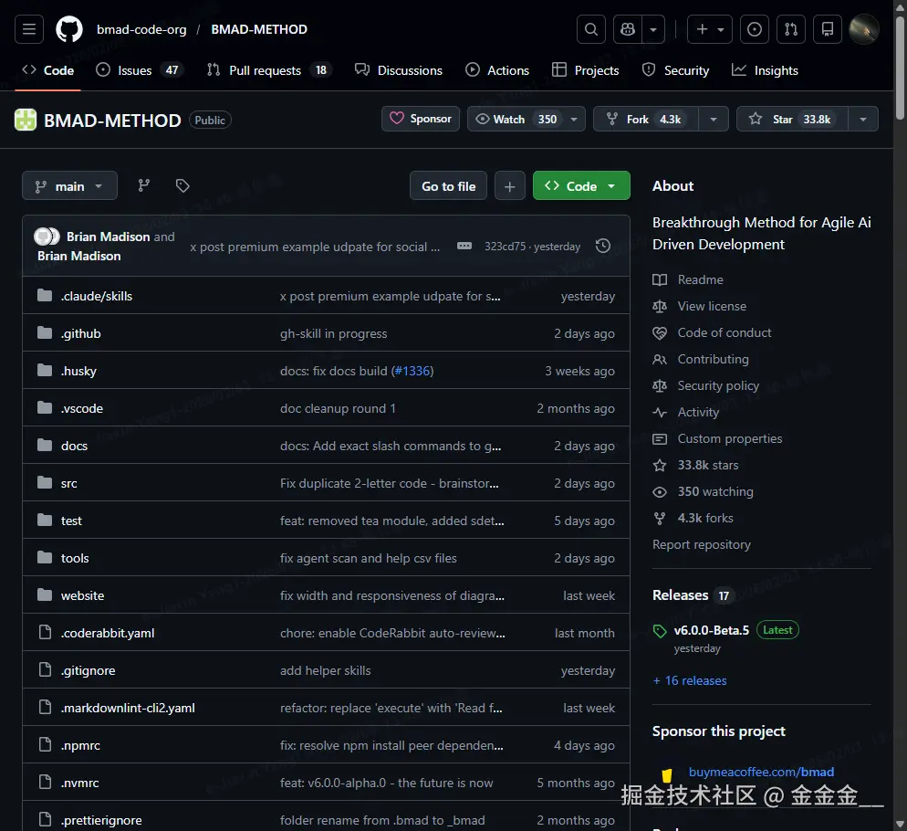Click the GitHub logo home icon
This screenshot has height=831, width=907.
click(x=68, y=29)
